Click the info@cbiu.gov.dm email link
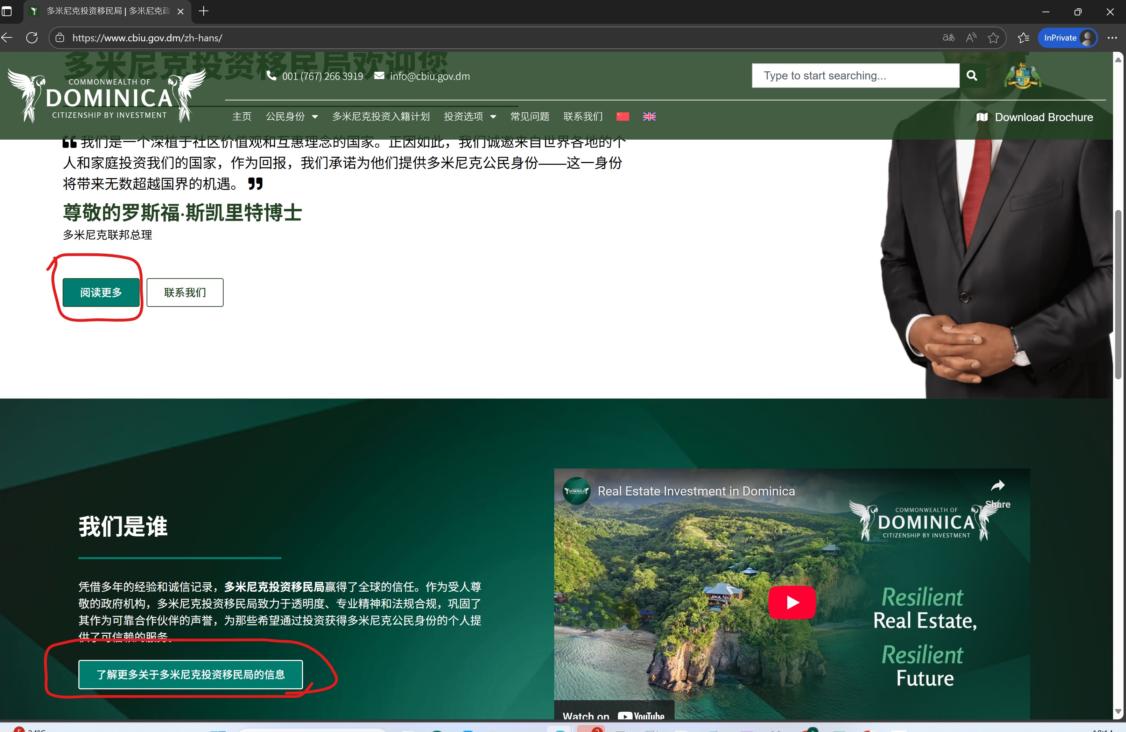The width and height of the screenshot is (1126, 732). pos(429,76)
